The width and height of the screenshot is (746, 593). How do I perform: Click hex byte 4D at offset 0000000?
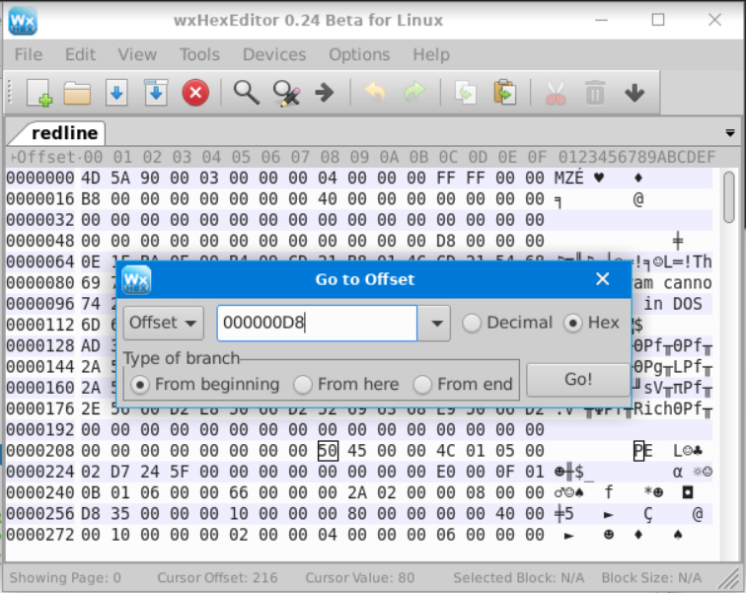click(91, 179)
